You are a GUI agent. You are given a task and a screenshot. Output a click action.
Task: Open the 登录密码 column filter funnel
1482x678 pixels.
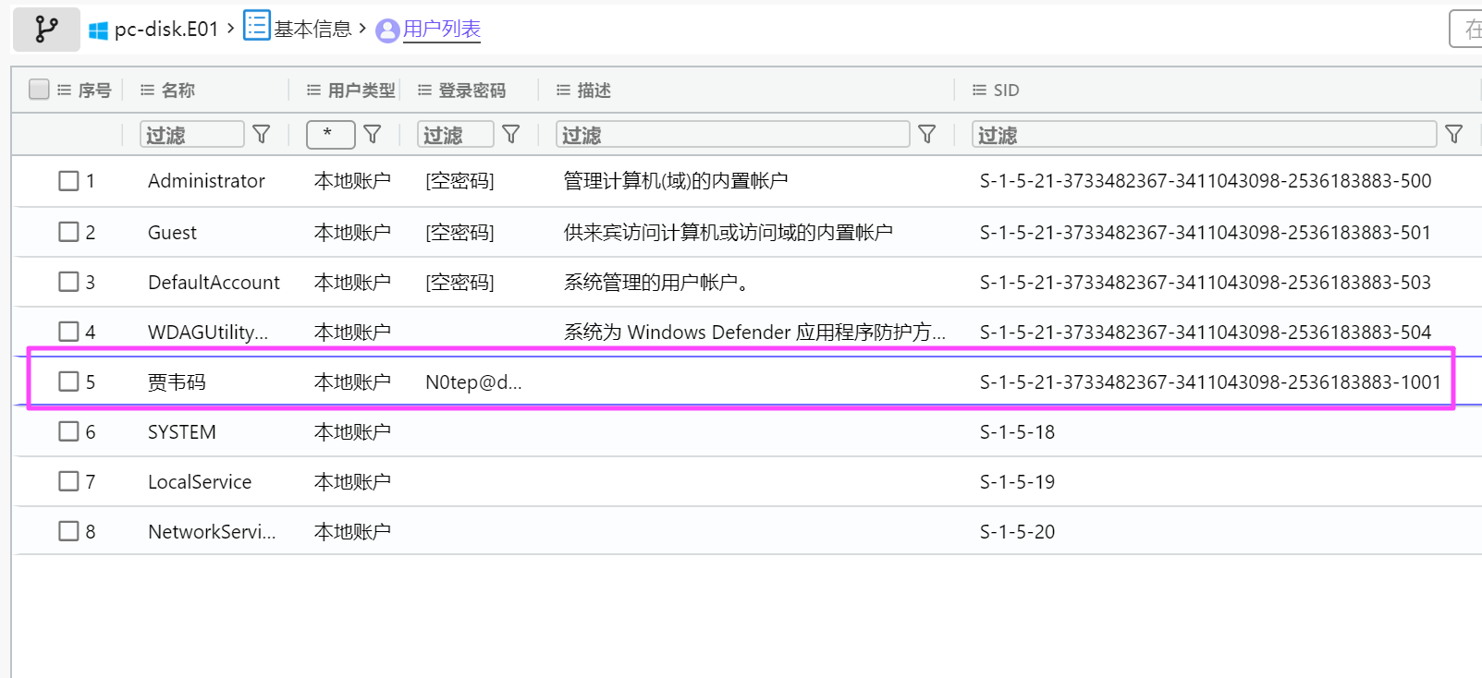pos(511,135)
